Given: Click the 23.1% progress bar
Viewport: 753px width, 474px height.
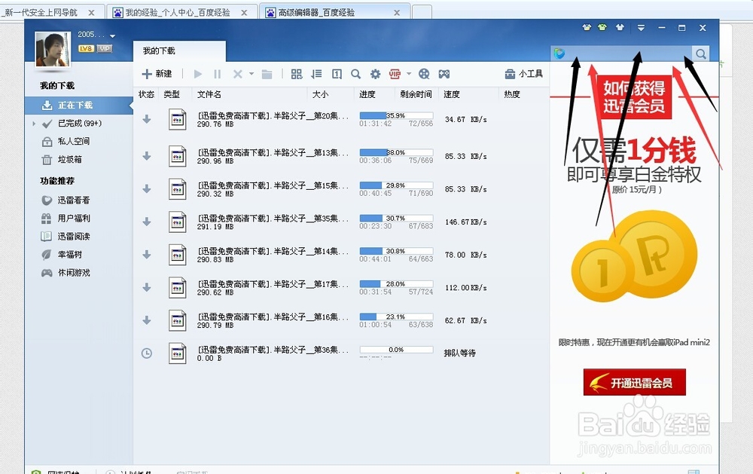Looking at the screenshot, I should coord(396,317).
